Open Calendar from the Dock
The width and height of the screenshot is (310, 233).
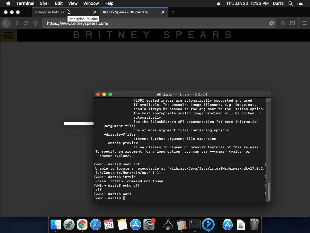pyautogui.click(x=109, y=225)
